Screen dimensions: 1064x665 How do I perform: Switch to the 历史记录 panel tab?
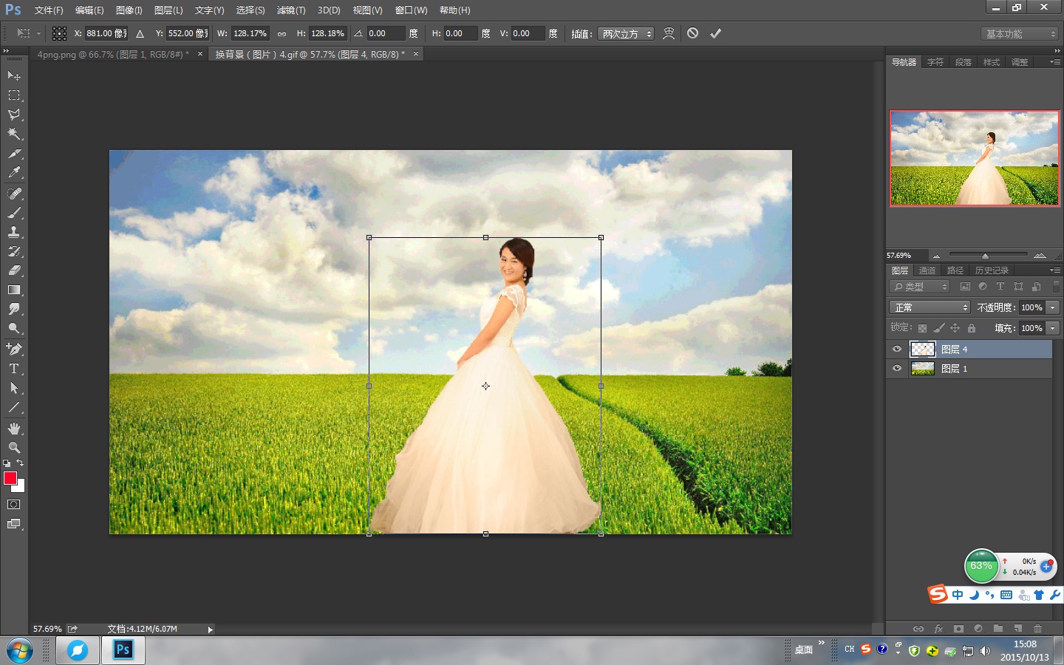(x=991, y=270)
